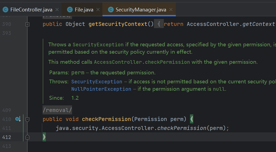The width and height of the screenshot is (276, 152).
Task: Open the File.java tab
Action: (84, 10)
